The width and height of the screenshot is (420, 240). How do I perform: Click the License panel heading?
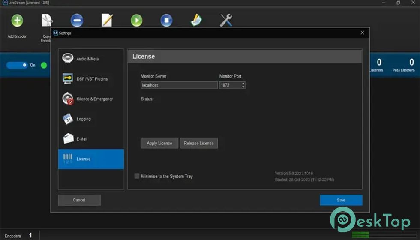[x=144, y=57]
